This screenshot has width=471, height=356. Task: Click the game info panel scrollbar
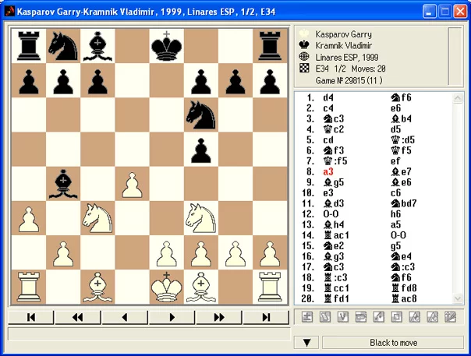(455, 56)
